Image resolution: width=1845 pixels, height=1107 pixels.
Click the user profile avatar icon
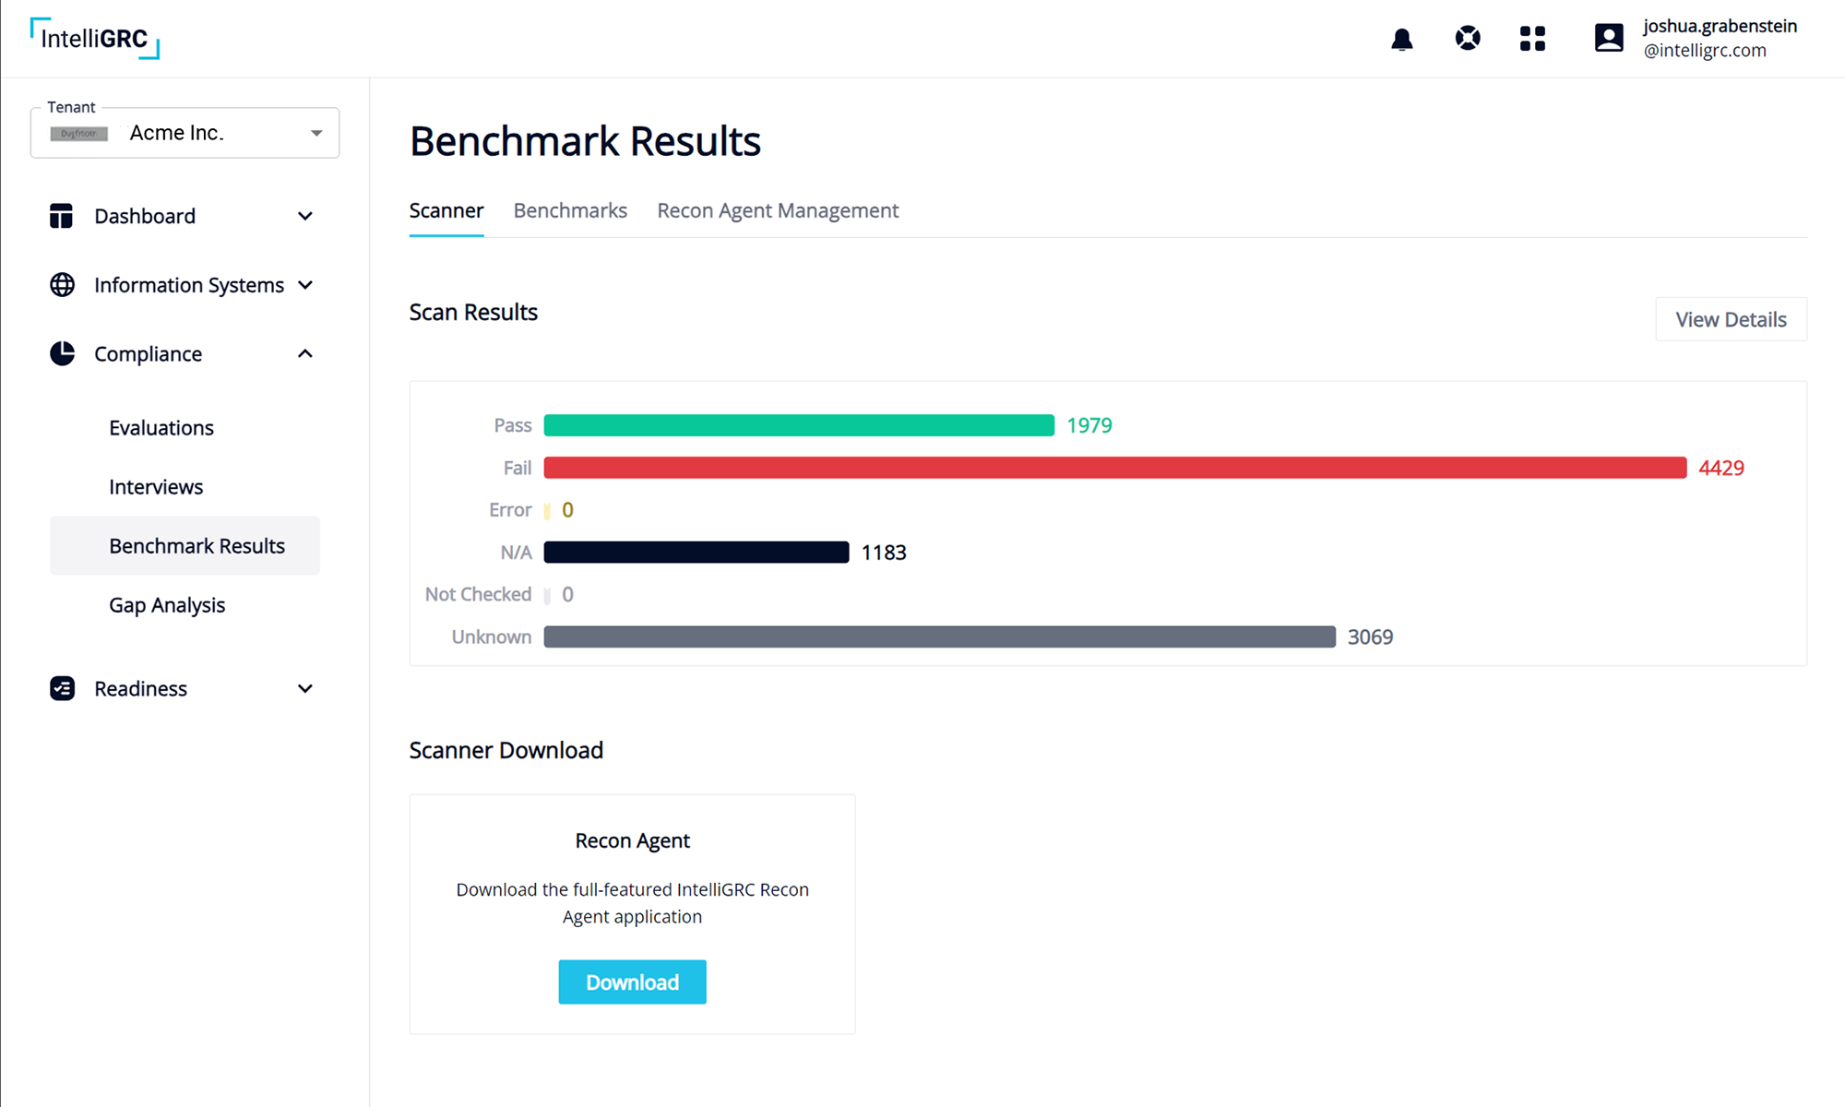1608,37
